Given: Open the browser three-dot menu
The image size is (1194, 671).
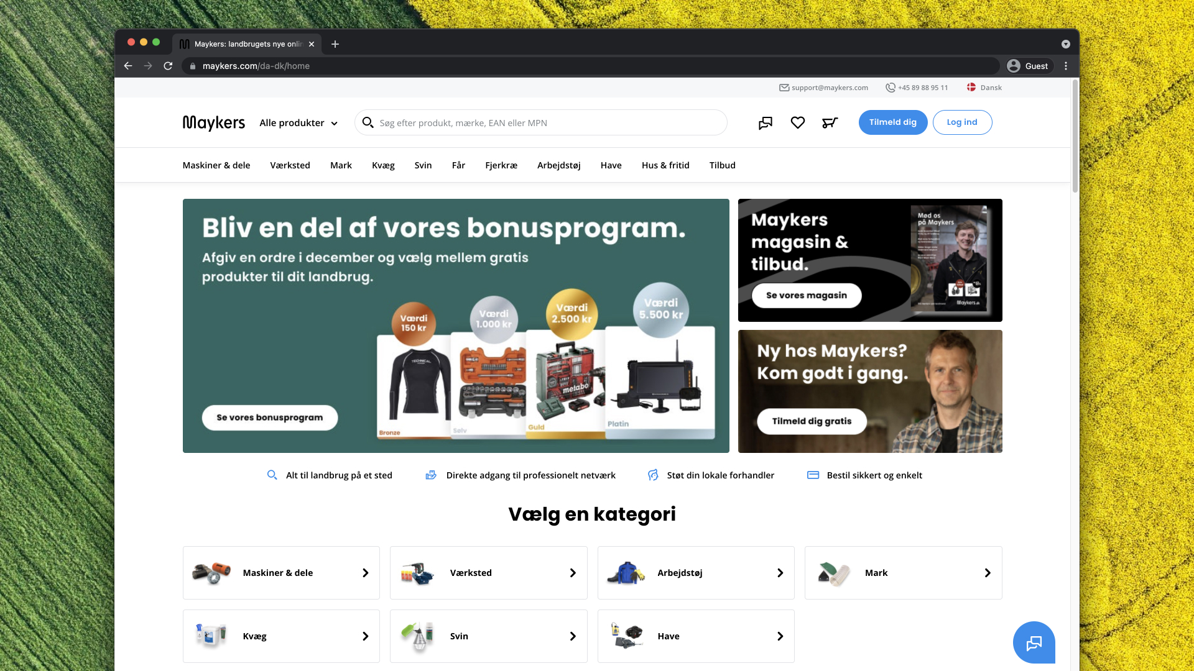Looking at the screenshot, I should 1066,66.
